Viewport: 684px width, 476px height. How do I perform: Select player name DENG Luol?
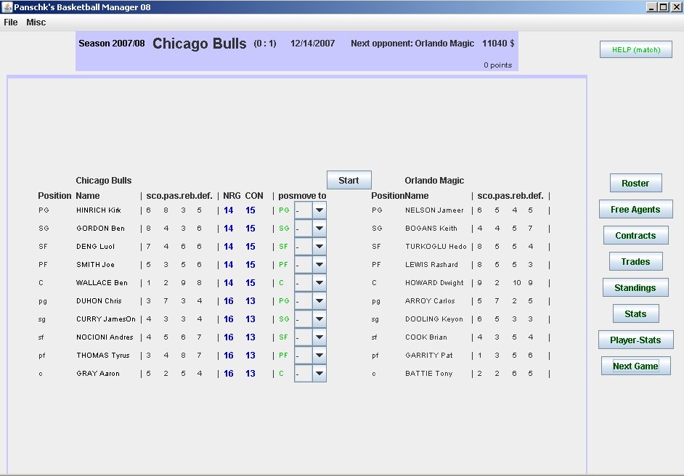coord(95,246)
